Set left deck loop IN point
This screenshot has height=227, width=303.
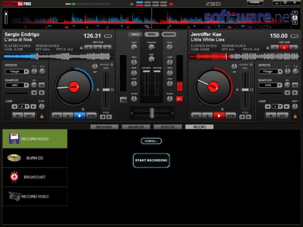coord(18,115)
